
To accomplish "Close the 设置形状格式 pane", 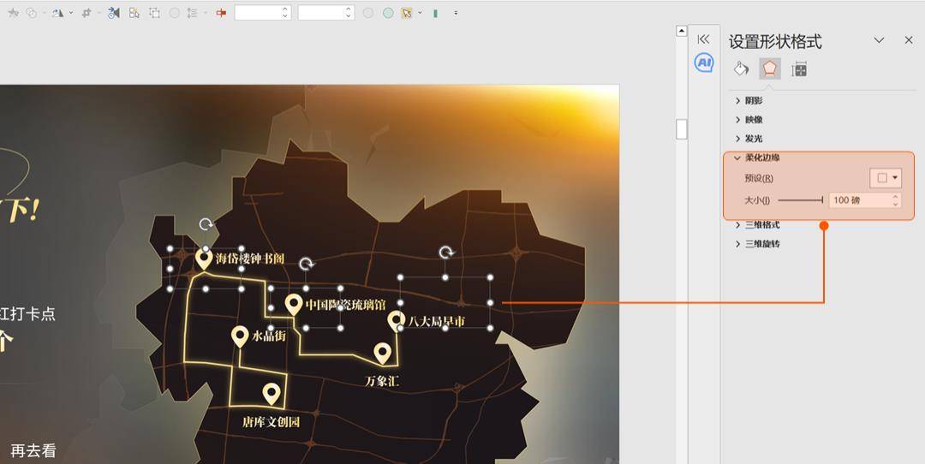I will pyautogui.click(x=909, y=40).
